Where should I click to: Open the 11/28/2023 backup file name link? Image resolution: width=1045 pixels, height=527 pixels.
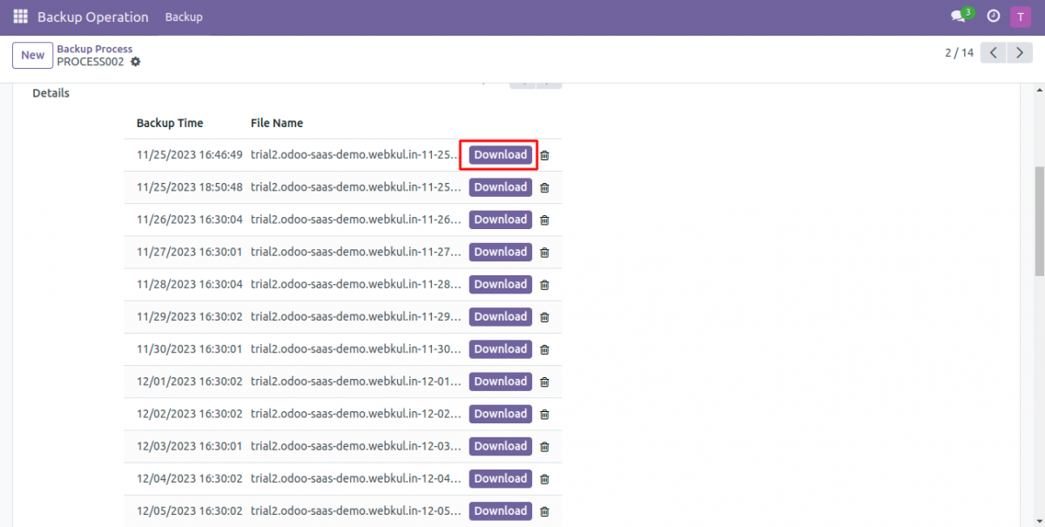[355, 284]
